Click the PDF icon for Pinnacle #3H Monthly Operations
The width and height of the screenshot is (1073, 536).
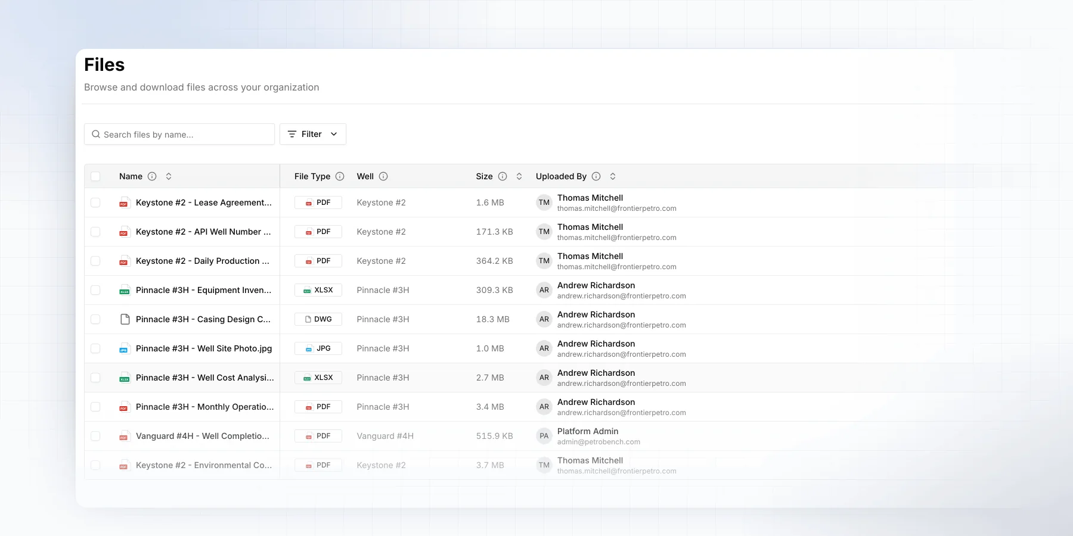tap(124, 407)
